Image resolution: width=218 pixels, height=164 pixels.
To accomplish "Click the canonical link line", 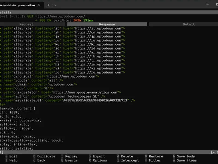I will [50, 77].
